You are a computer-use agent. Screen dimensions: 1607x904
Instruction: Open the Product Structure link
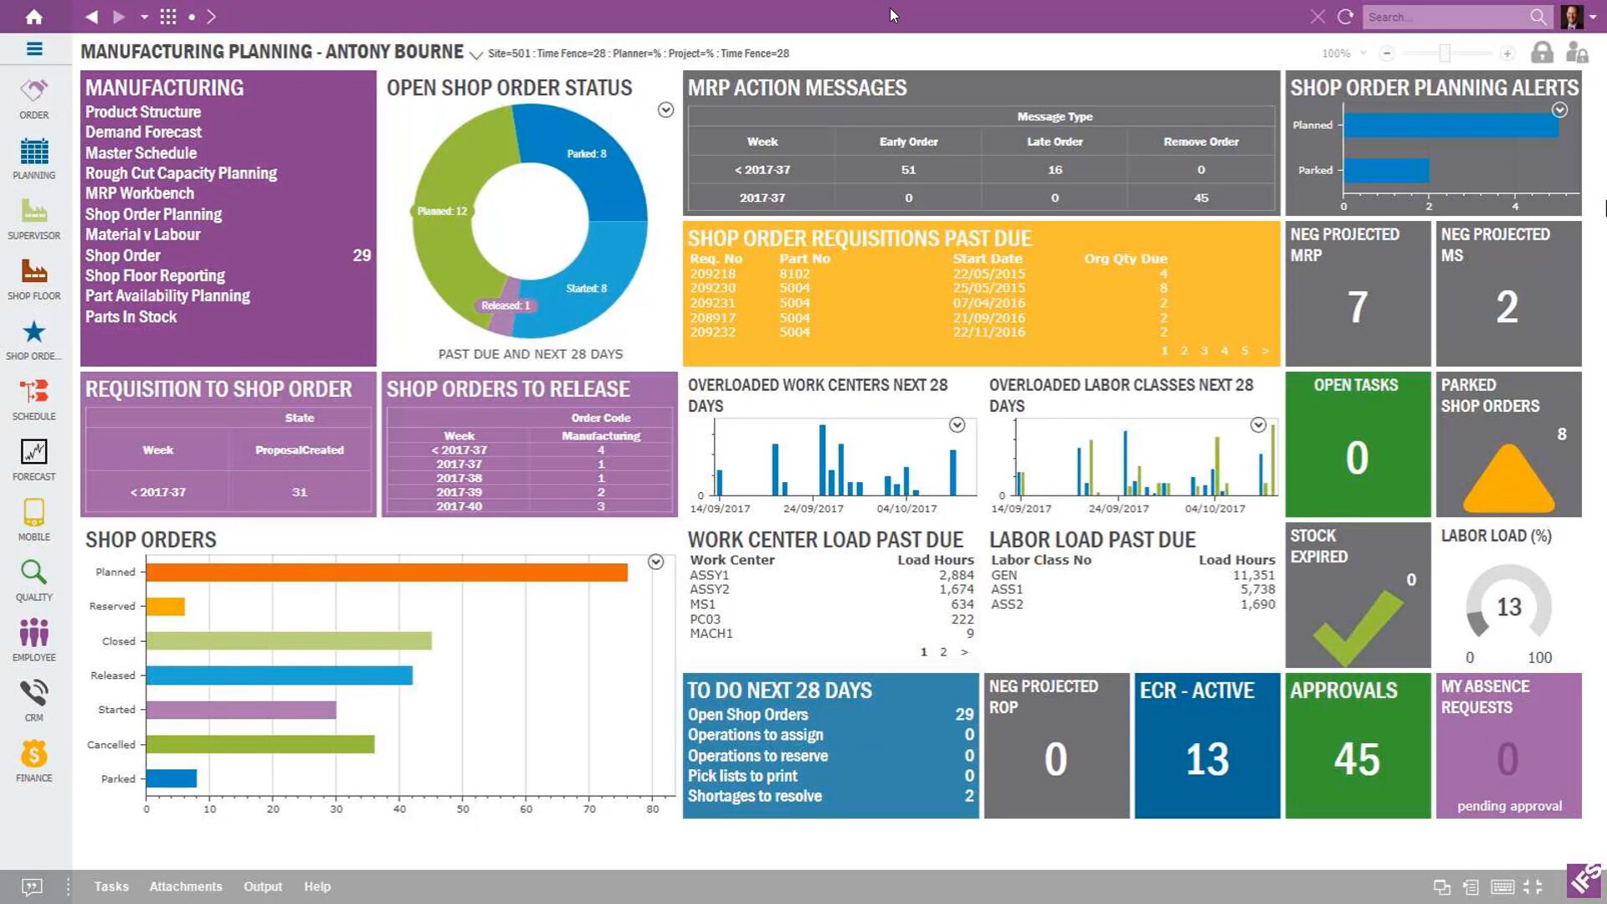[143, 112]
